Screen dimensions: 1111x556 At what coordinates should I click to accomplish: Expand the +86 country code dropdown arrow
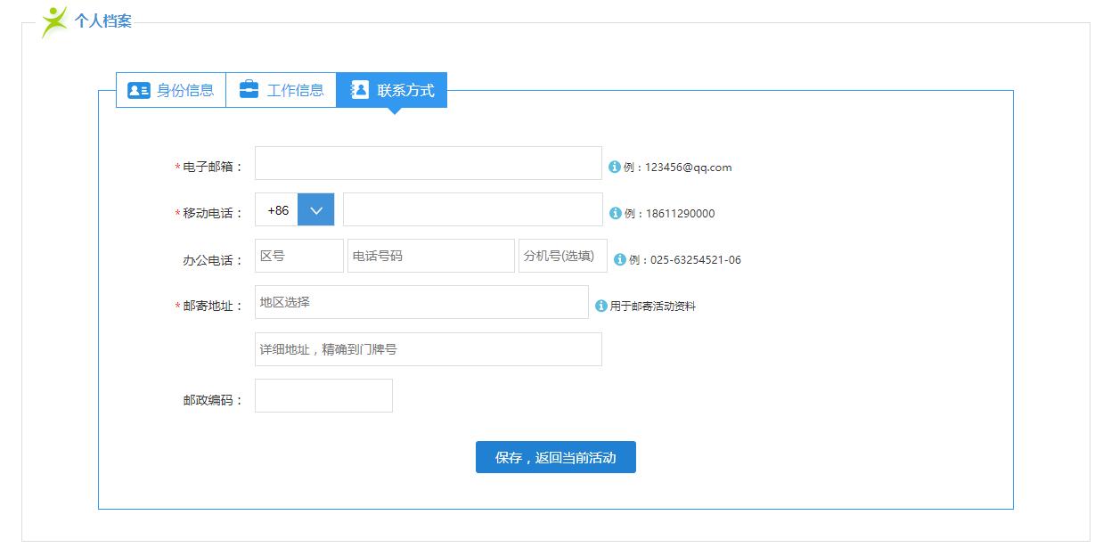click(316, 210)
